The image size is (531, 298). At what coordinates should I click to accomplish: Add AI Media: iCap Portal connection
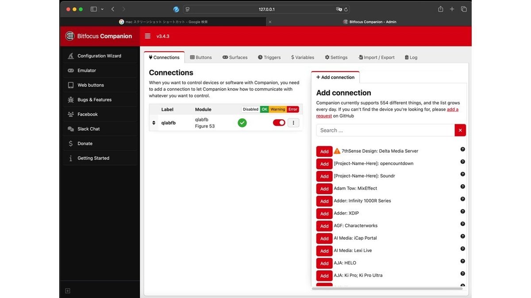324,238
